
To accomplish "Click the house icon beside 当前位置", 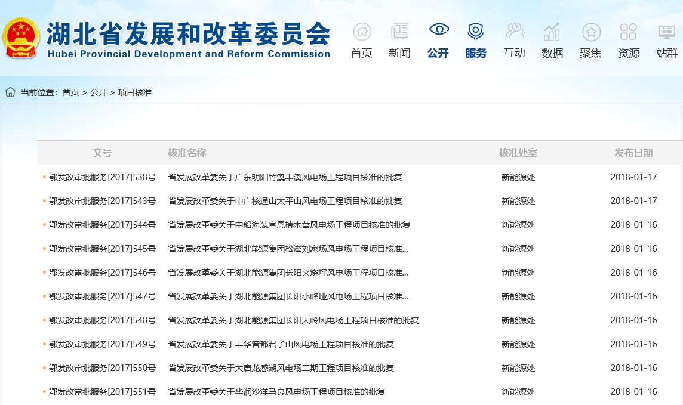I will click(x=10, y=92).
